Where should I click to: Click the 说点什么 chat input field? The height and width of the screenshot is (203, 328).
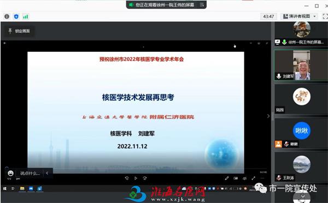30,173
